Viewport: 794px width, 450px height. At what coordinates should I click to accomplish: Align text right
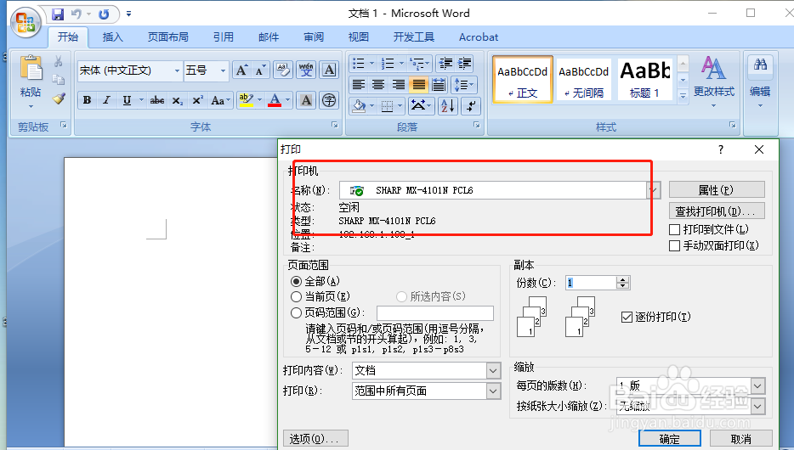point(399,84)
